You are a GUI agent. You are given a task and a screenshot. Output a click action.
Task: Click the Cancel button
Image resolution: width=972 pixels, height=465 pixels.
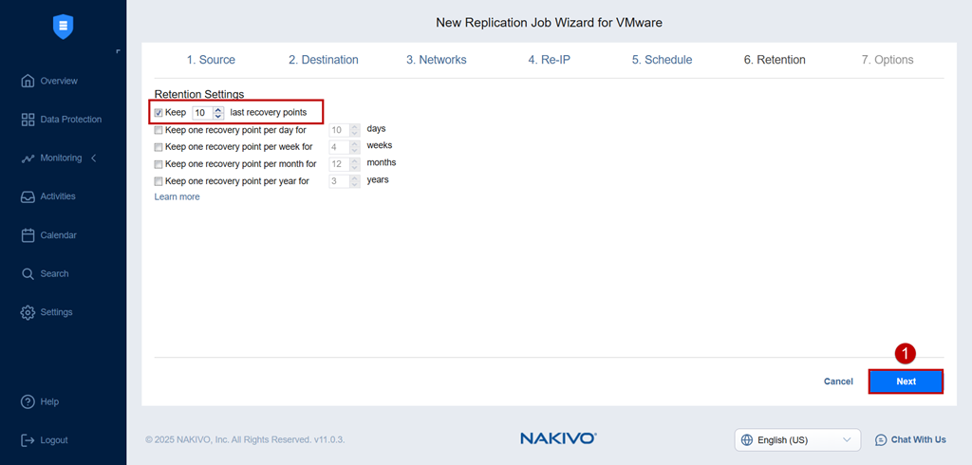pos(838,381)
